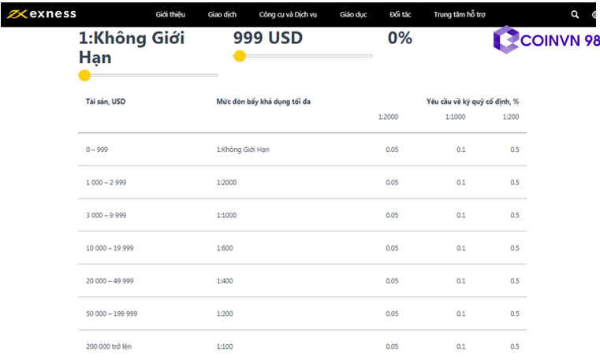Image resolution: width=600 pixels, height=363 pixels.
Task: Click the Exness logo
Action: pyautogui.click(x=42, y=14)
